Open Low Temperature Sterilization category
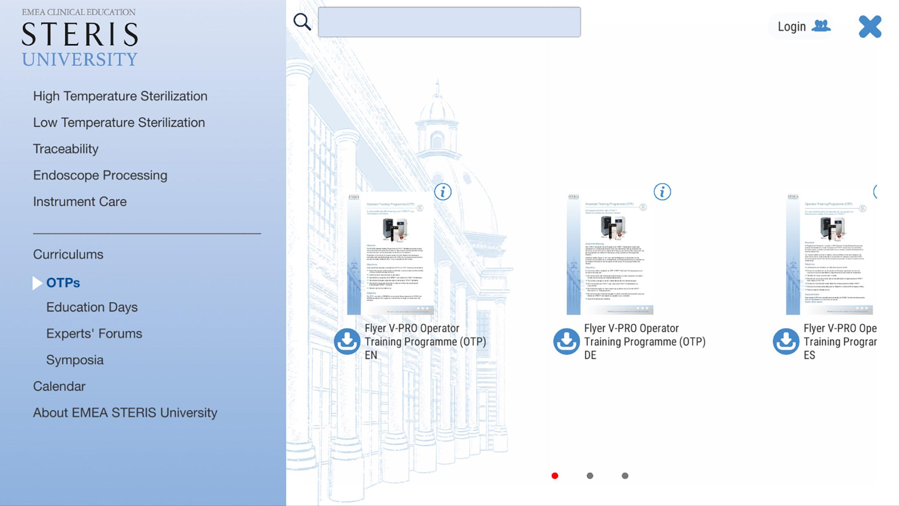 [119, 123]
